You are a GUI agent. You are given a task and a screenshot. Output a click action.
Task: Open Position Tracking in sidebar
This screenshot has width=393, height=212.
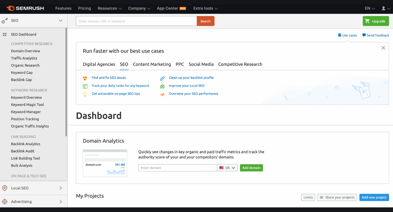coord(25,119)
